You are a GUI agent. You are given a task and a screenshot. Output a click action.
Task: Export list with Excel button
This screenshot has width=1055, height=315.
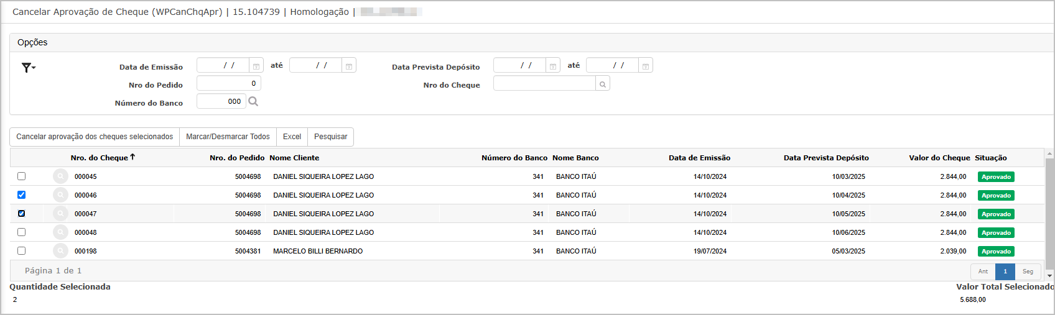click(x=292, y=137)
